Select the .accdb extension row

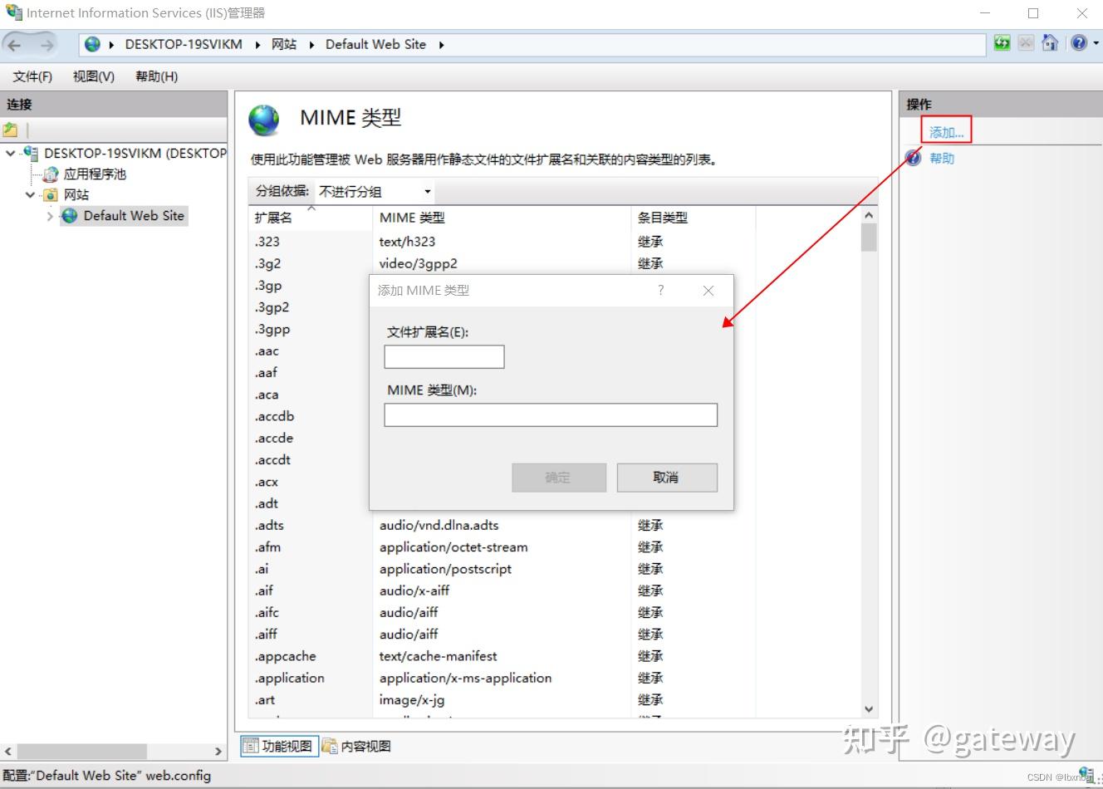[x=274, y=416]
